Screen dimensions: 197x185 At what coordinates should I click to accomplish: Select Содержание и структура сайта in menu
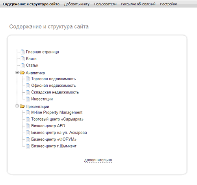31,4
